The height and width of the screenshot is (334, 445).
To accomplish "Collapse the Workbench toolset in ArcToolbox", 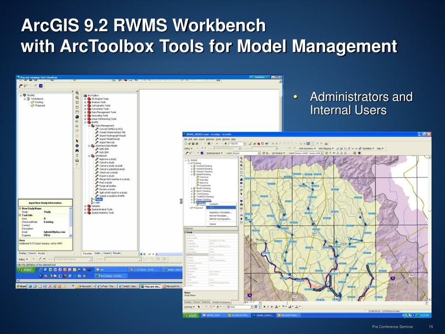I will [x=89, y=156].
